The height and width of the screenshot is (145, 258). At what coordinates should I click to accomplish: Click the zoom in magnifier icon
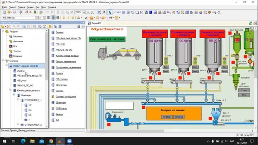[88, 12]
